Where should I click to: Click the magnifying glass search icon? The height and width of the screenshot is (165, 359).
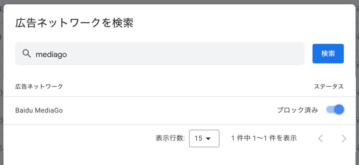click(x=27, y=54)
